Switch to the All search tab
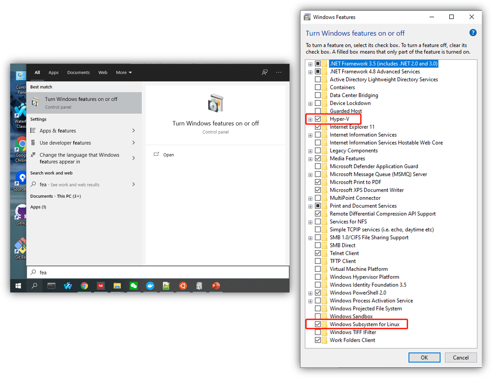 point(37,72)
